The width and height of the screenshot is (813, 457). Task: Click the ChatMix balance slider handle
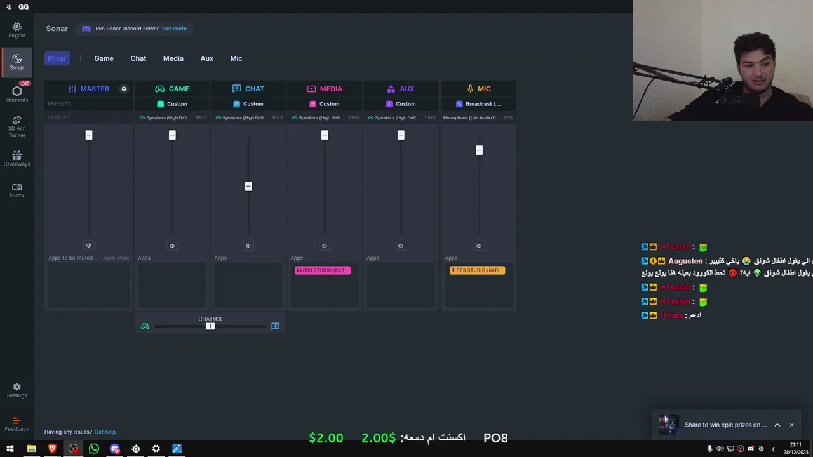pyautogui.click(x=210, y=326)
